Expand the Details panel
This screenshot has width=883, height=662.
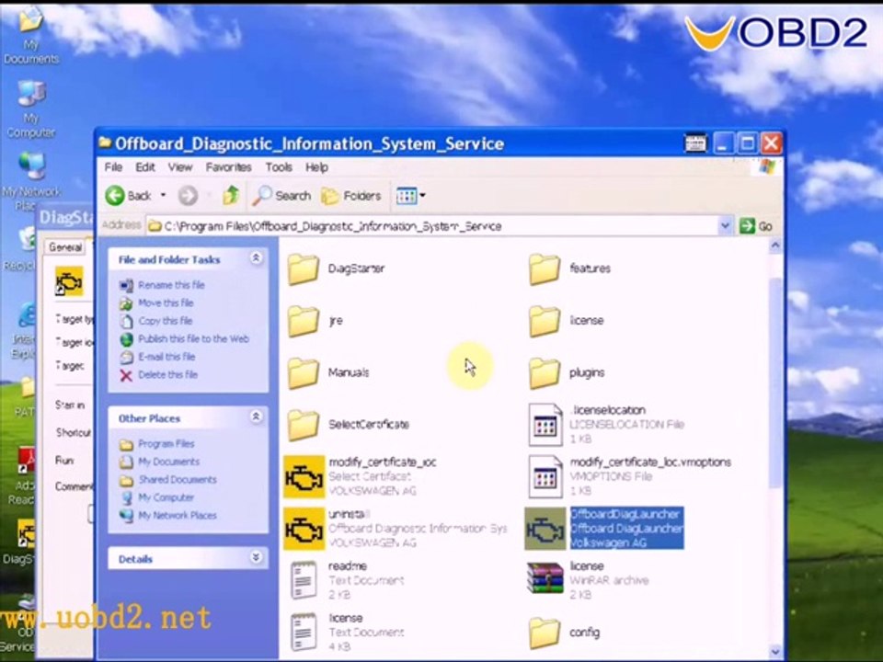[256, 557]
